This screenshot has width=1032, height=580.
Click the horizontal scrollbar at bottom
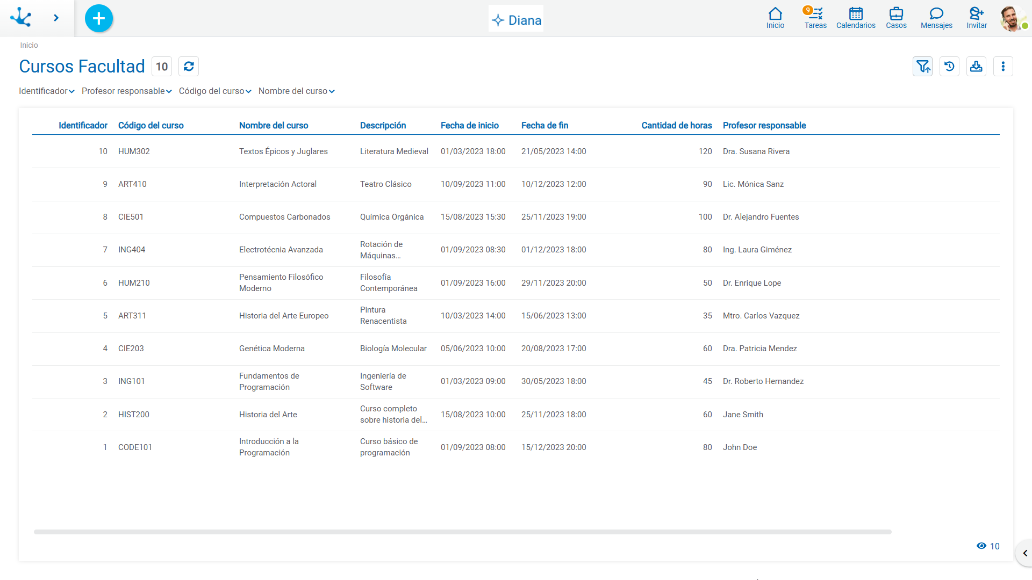[x=462, y=532]
